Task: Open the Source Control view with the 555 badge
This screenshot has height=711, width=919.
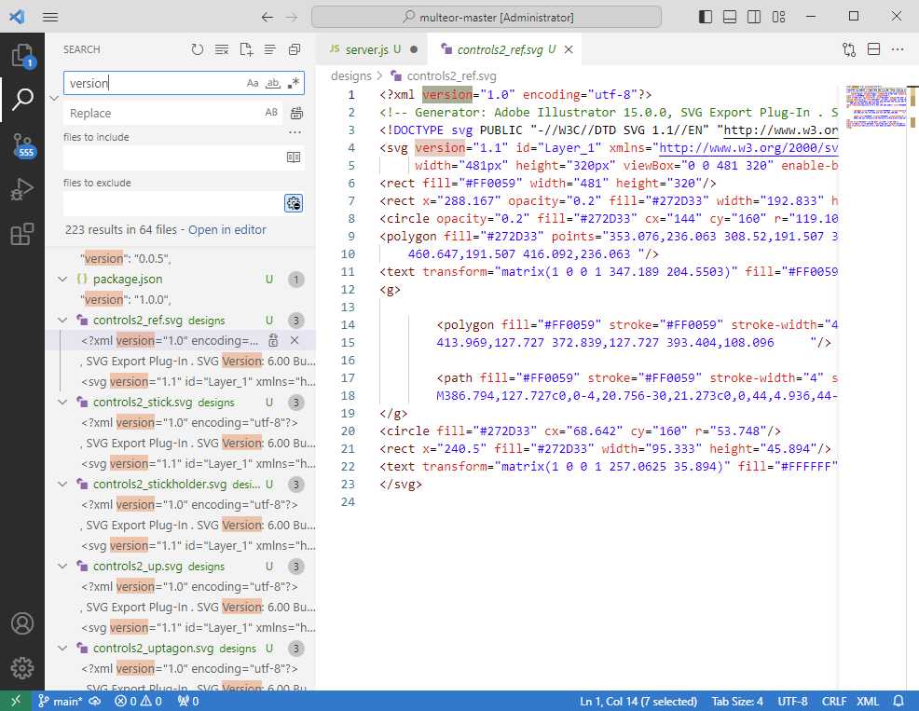Action: [22, 145]
